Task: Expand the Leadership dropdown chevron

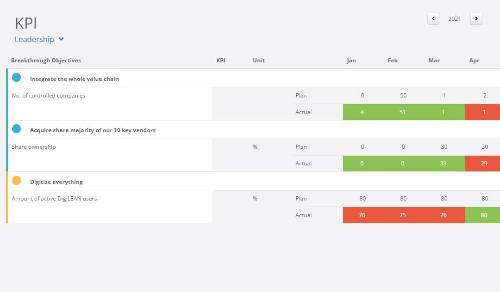Action: pyautogui.click(x=61, y=39)
